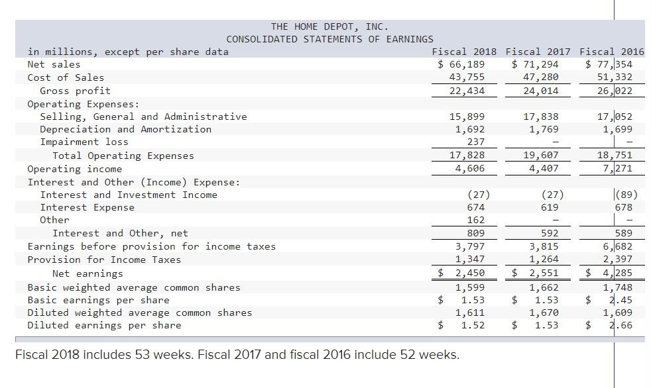Click the Other value 162
This screenshot has width=651, height=388.
click(476, 220)
